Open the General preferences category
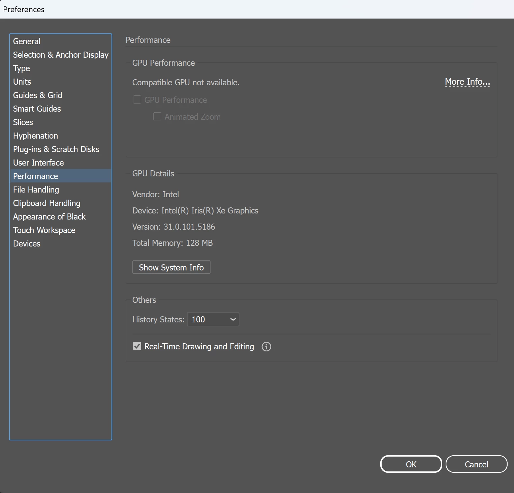 click(x=61, y=41)
